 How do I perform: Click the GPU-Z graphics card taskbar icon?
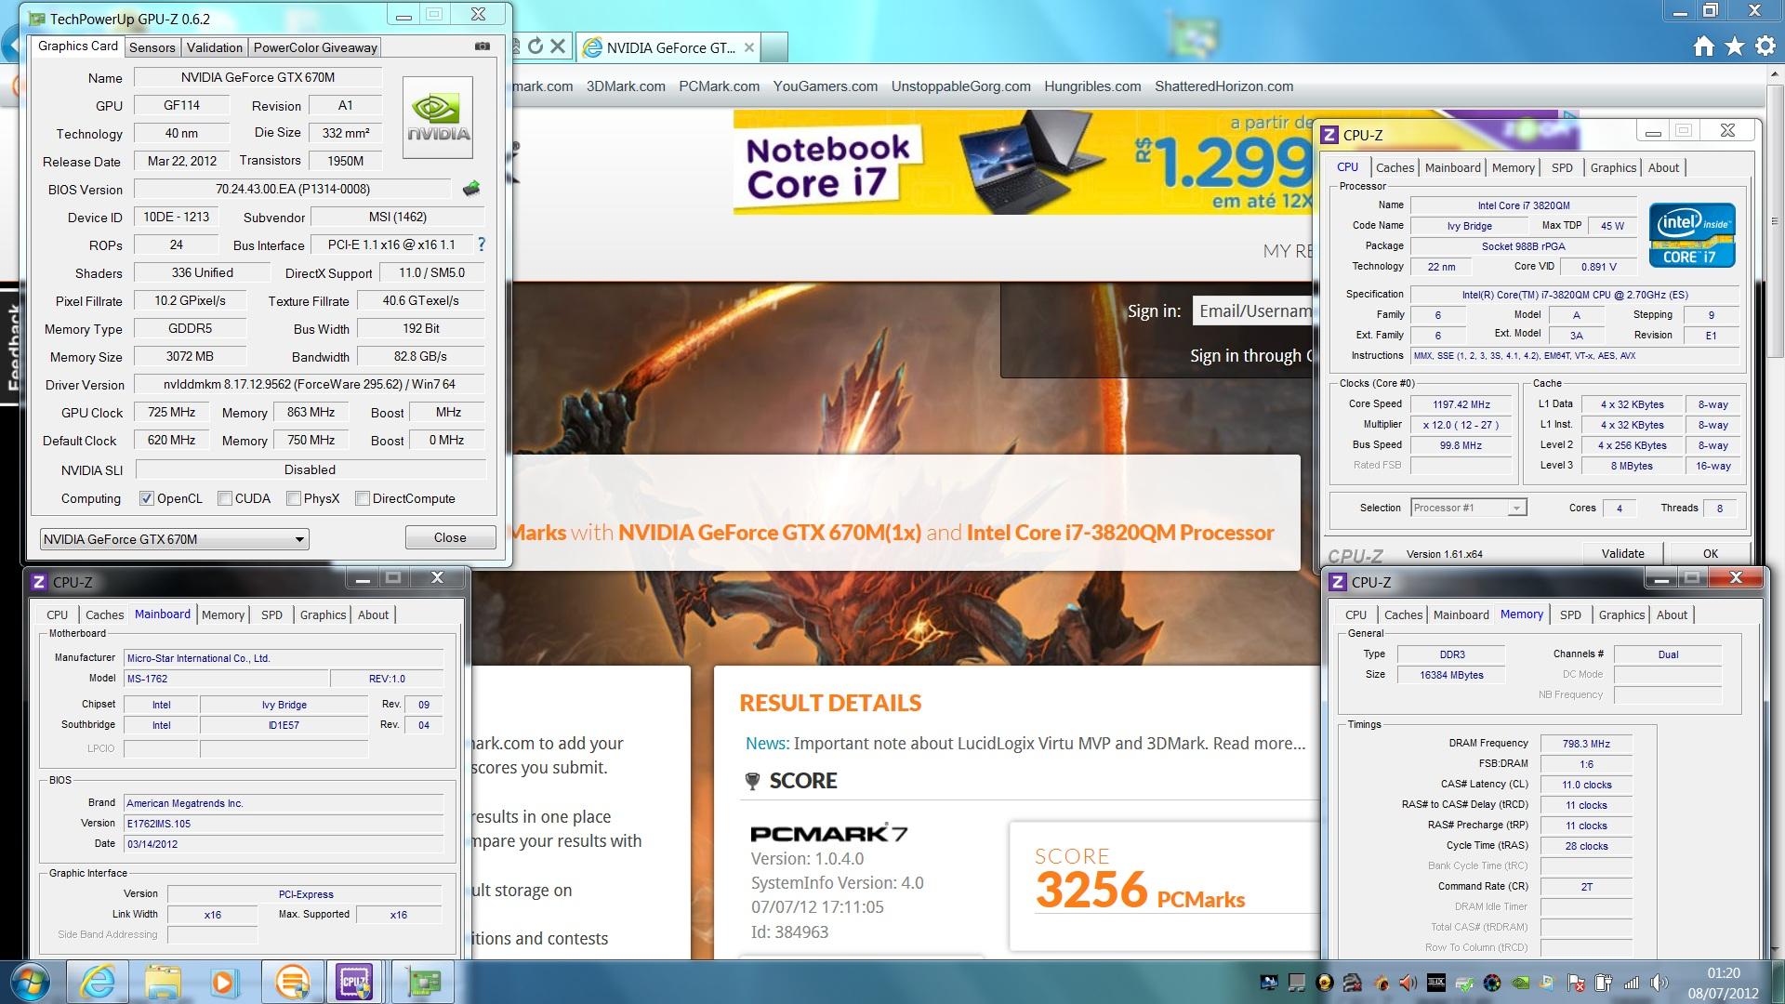(423, 982)
